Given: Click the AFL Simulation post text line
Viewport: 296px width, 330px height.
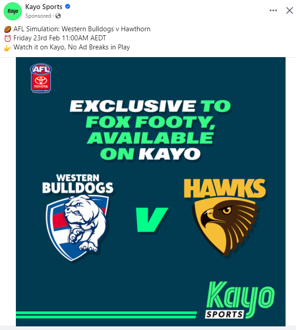Looking at the screenshot, I should coord(82,29).
